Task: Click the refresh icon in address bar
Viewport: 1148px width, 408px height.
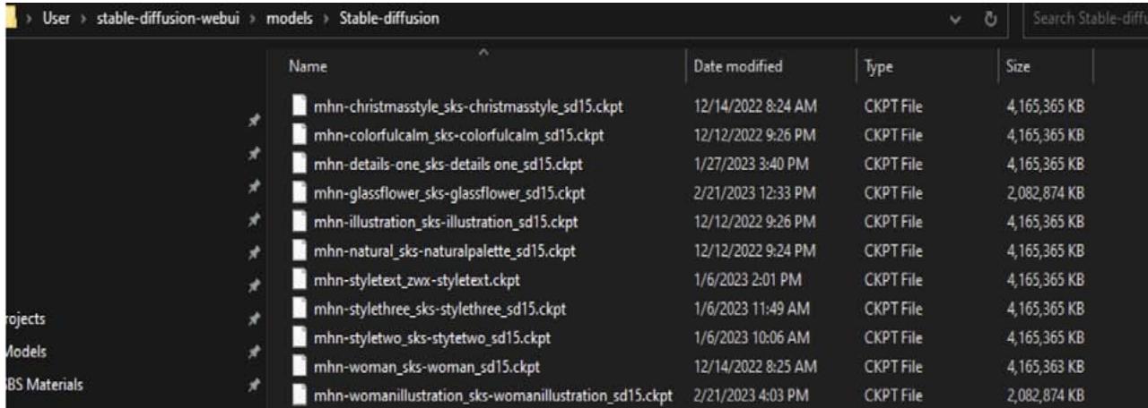Action: (992, 21)
